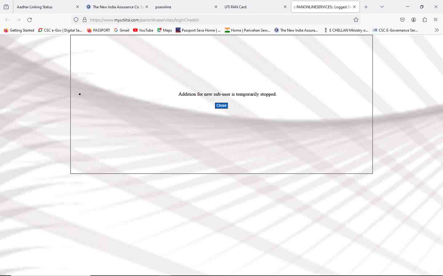Open the Firefox View recent browsing button

pos(6,7)
